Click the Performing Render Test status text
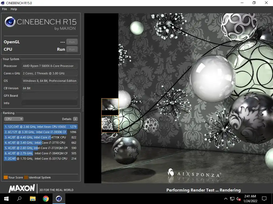Screen dimensions: 273x204 (203, 190)
